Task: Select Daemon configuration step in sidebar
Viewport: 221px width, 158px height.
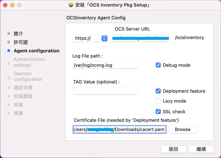Action: pyautogui.click(x=28, y=76)
